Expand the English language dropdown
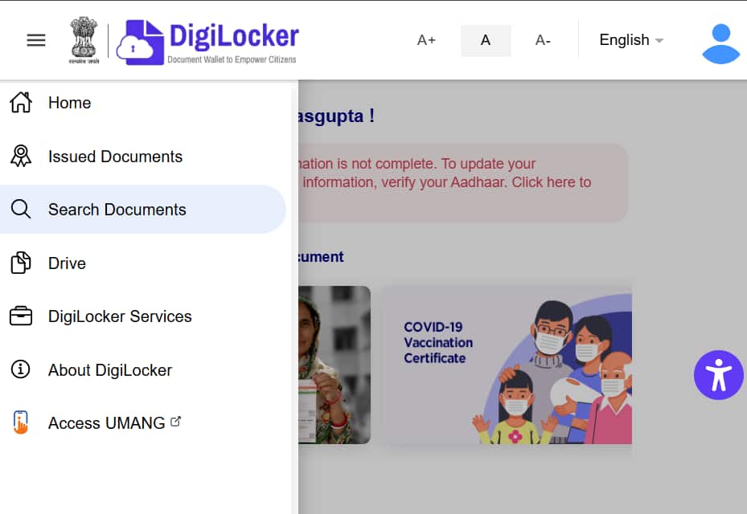This screenshot has height=514, width=747. 631,40
